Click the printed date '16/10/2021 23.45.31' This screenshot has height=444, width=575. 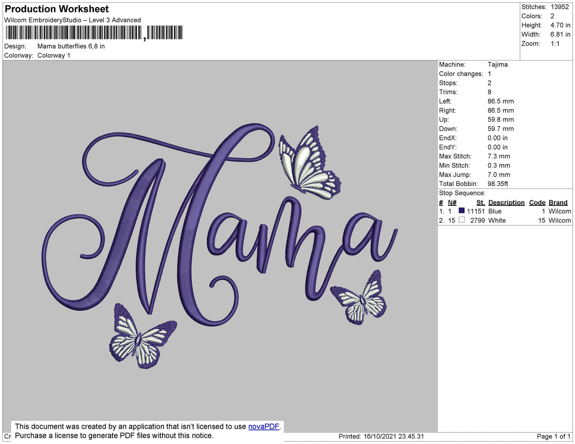pyautogui.click(x=394, y=436)
